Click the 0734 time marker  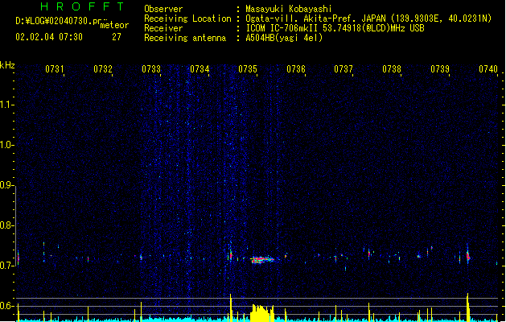tap(200, 69)
